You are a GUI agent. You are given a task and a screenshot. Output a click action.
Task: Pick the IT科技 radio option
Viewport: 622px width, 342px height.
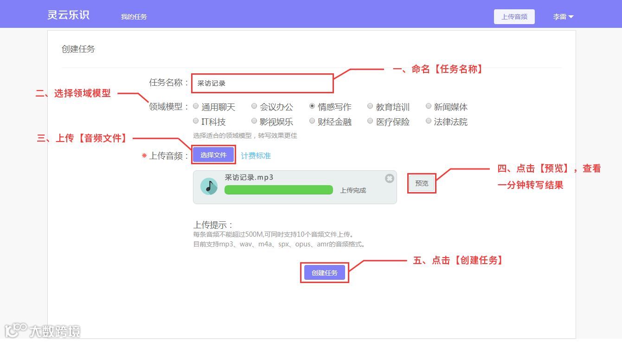coord(196,121)
